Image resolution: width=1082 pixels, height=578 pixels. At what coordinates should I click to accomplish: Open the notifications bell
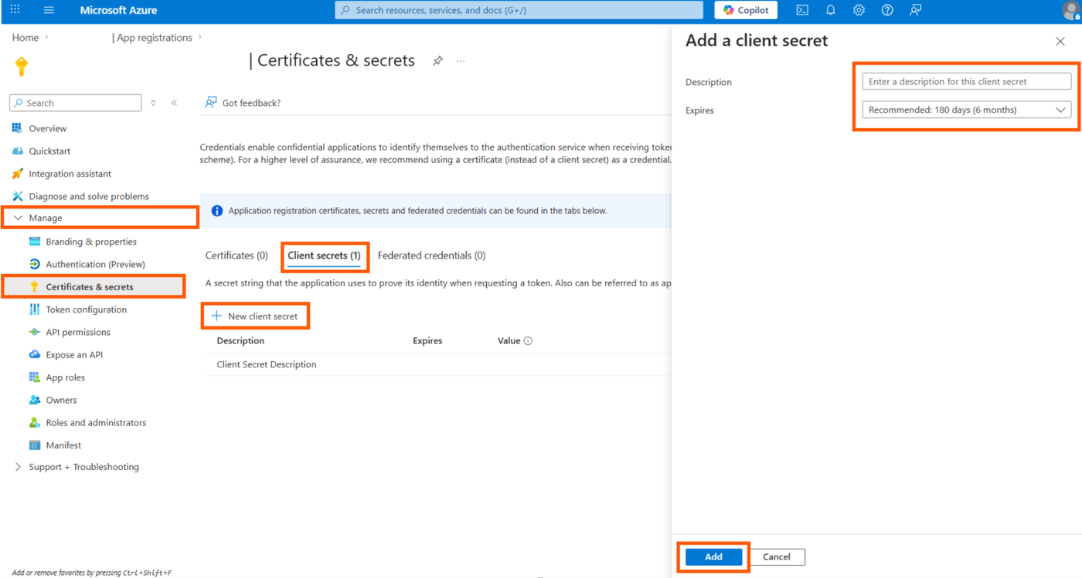(831, 10)
